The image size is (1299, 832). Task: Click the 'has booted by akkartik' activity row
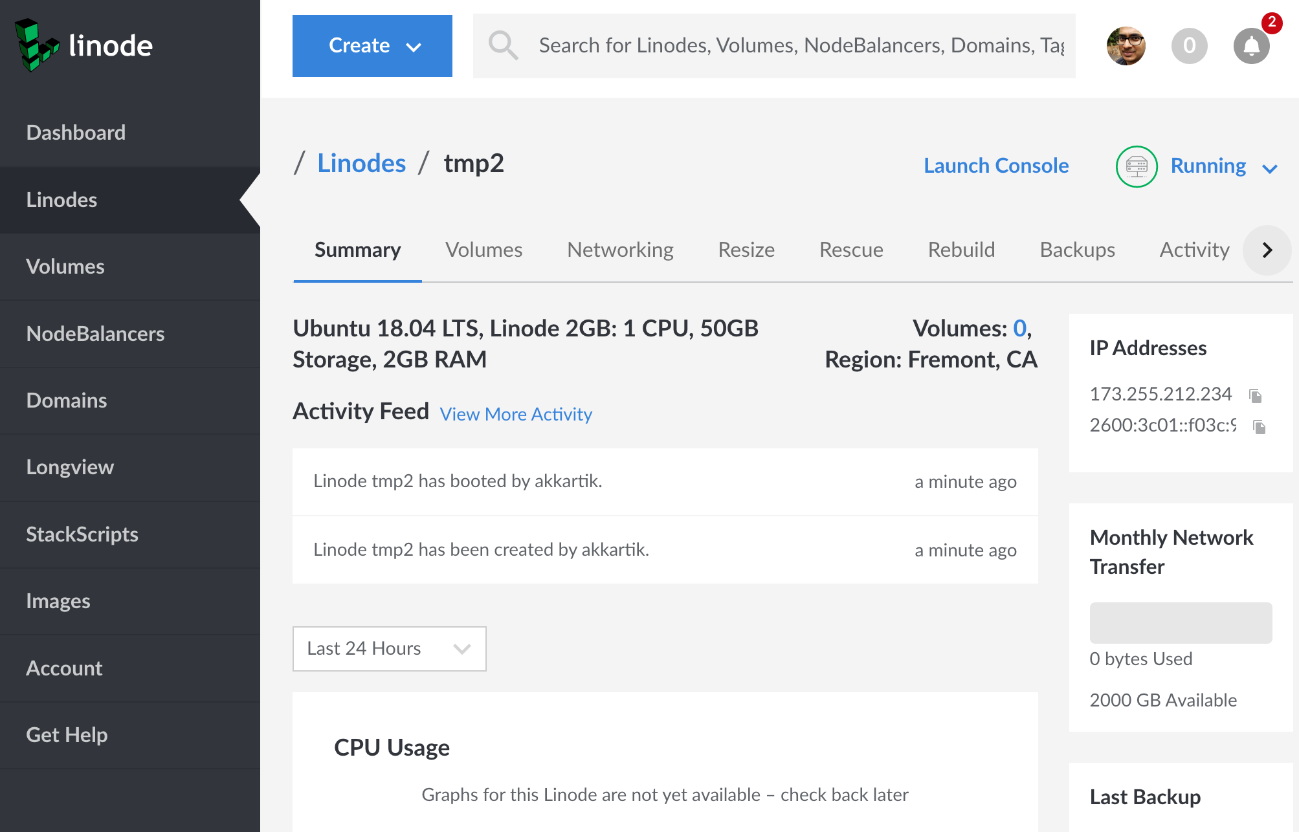point(665,481)
